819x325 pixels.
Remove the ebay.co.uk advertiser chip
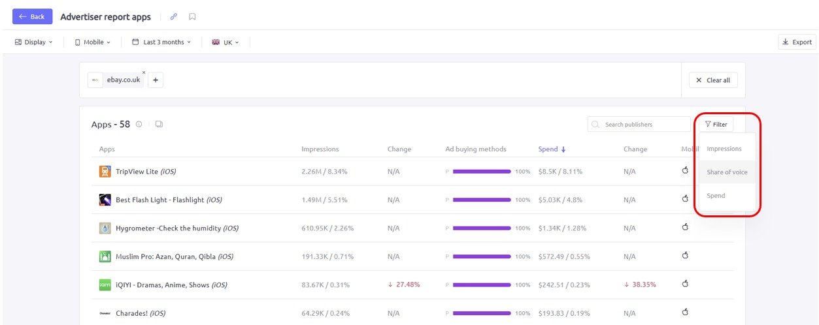tap(144, 72)
